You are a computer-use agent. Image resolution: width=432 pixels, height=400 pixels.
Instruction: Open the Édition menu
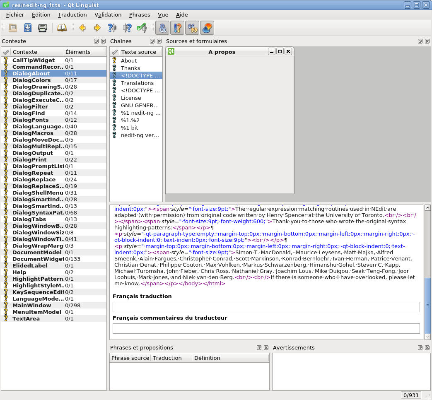pos(41,15)
